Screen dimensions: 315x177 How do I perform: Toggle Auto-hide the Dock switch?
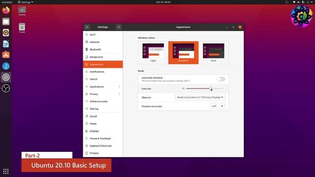point(221,79)
